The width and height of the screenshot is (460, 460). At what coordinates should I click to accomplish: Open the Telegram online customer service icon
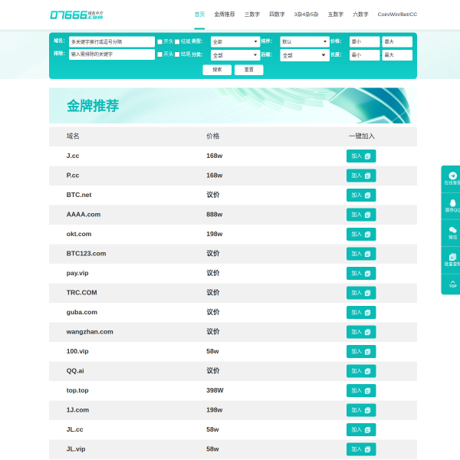[452, 176]
